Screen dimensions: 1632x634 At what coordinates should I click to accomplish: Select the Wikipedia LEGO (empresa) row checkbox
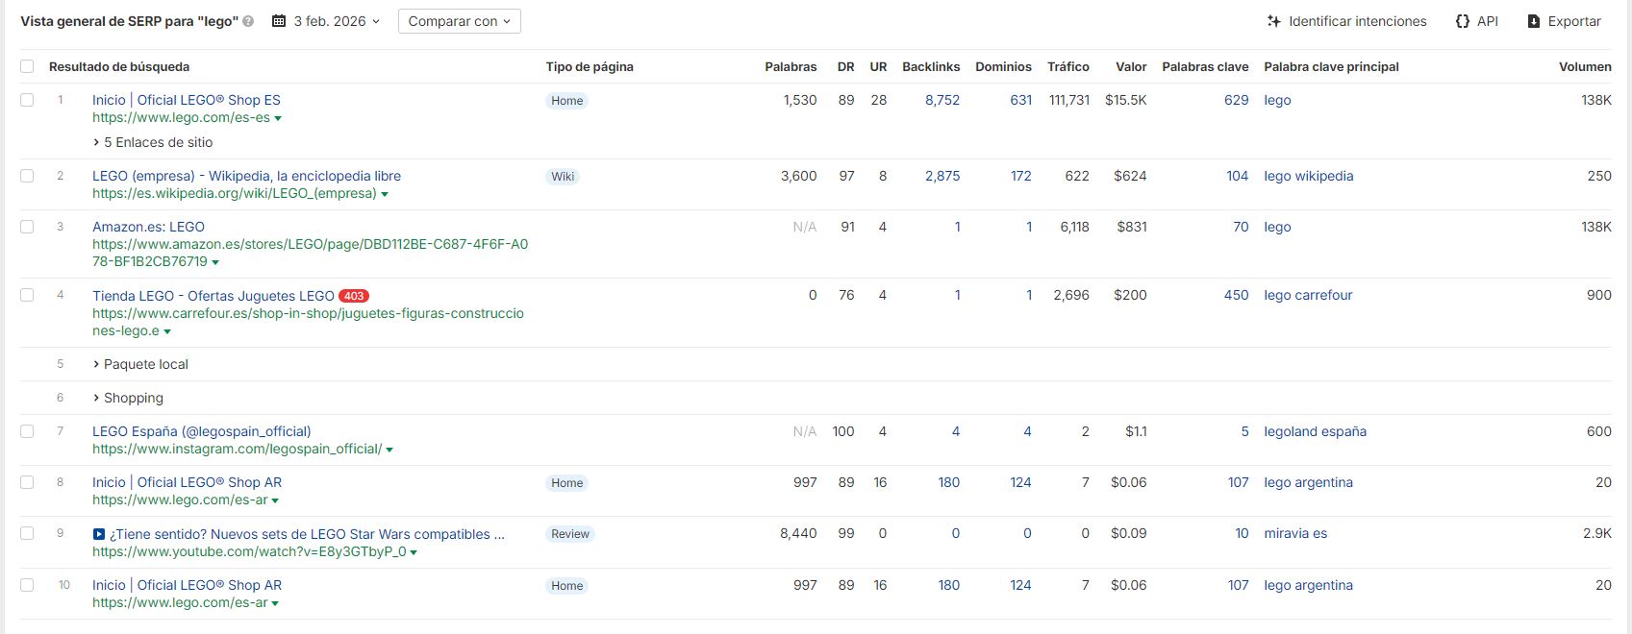point(27,176)
